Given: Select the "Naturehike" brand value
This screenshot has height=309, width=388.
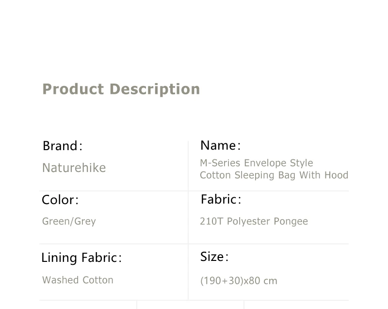Looking at the screenshot, I should point(74,168).
